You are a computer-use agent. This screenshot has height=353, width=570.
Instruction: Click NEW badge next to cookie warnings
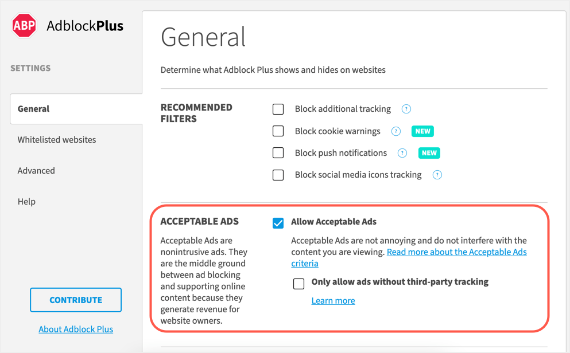(422, 131)
